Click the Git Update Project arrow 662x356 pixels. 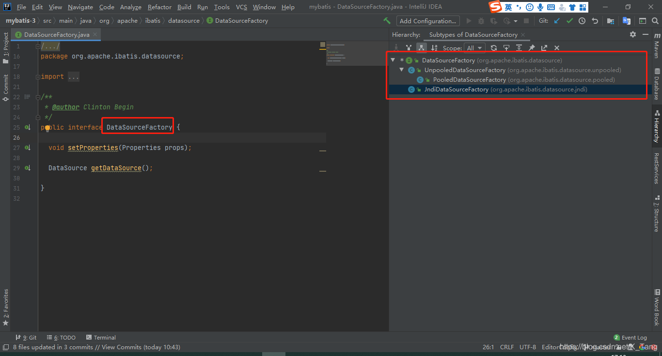(557, 21)
